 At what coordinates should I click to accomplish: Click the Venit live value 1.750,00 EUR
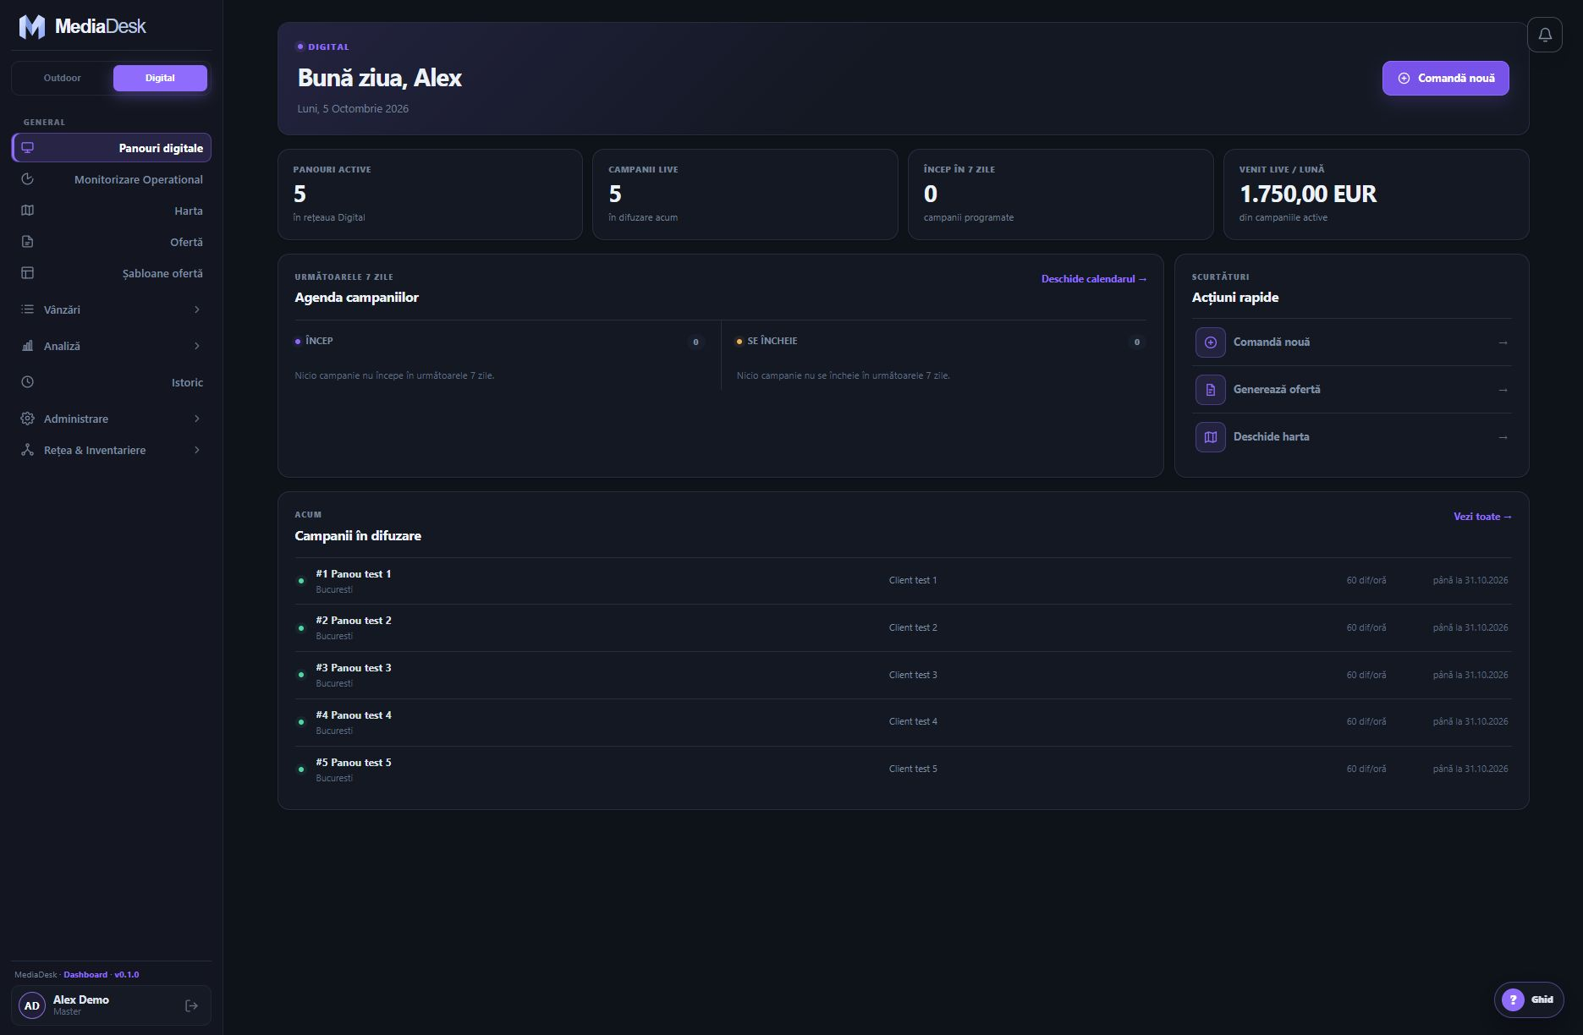(1308, 194)
